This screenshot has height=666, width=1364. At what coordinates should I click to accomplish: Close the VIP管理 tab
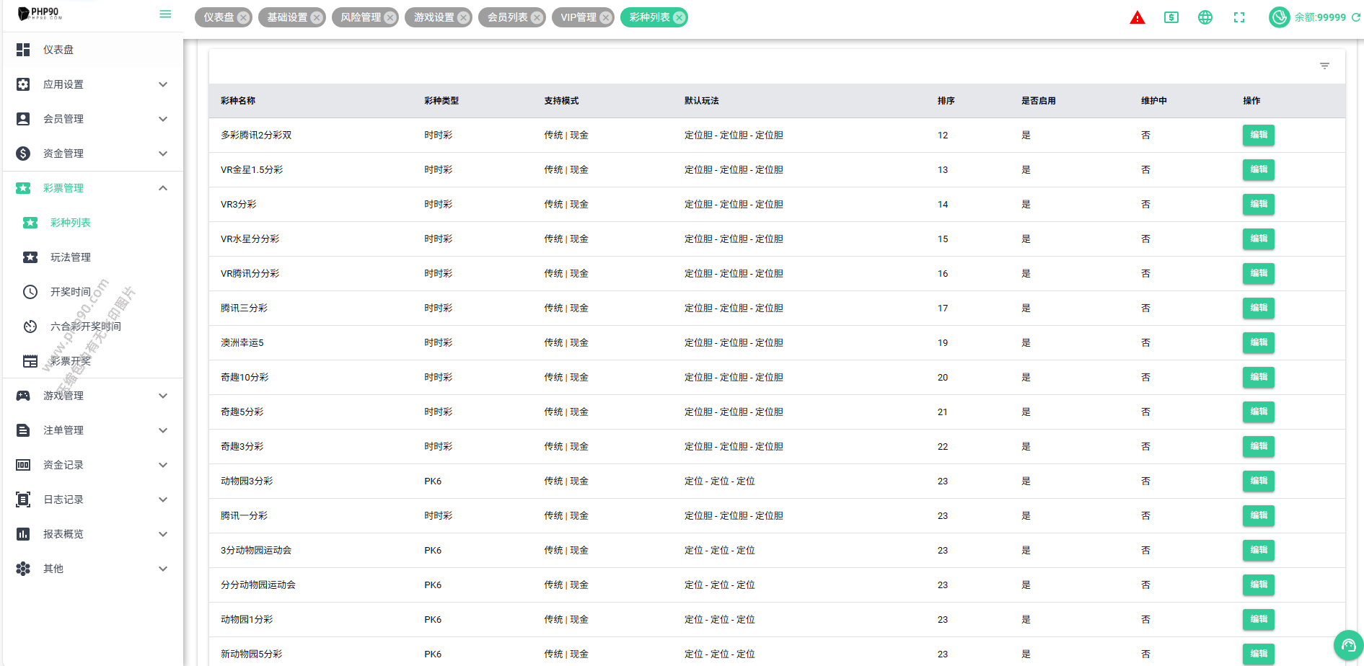[606, 17]
